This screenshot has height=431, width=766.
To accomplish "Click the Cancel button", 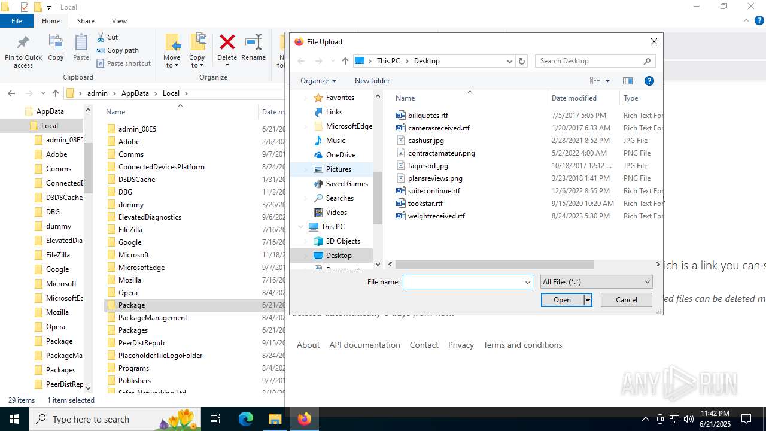I will (627, 300).
